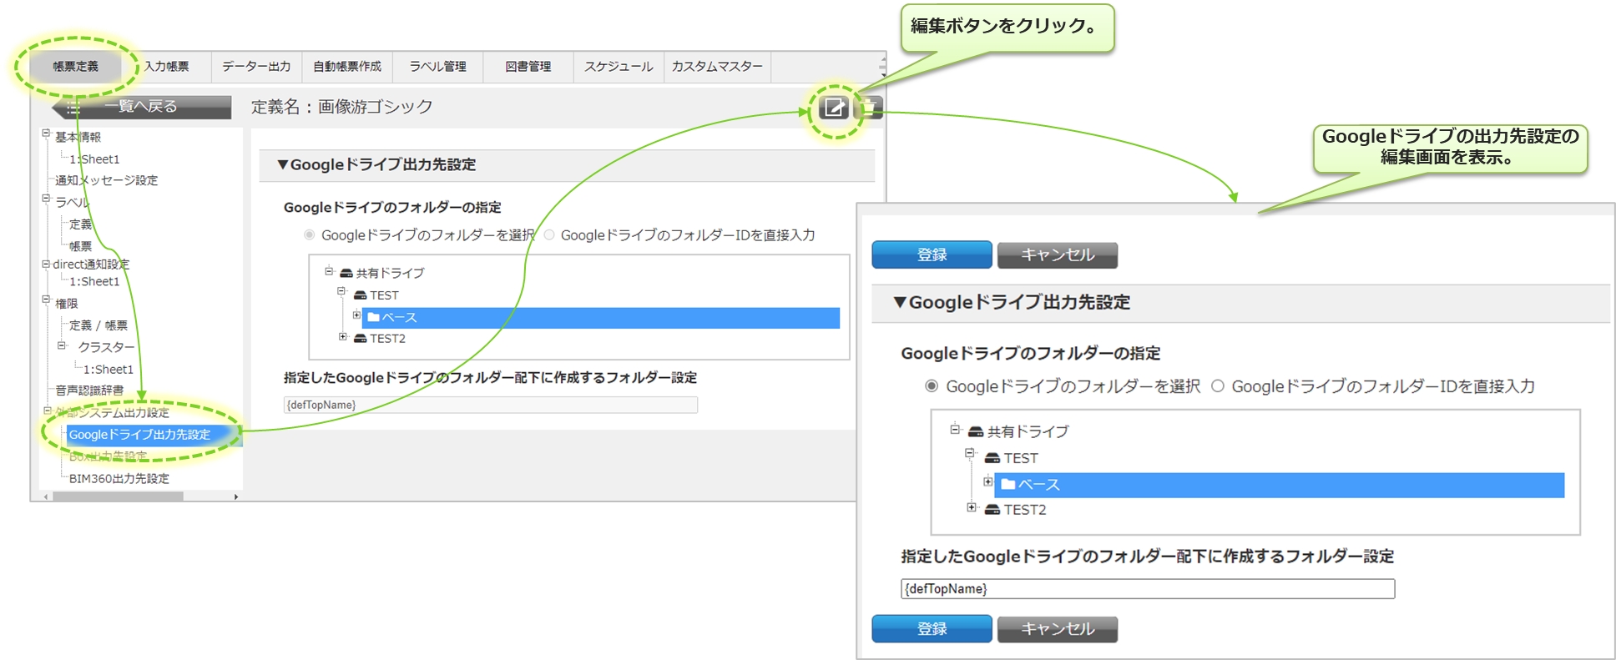Select 通知メッセージ設定 in sidebar tree

tap(107, 180)
